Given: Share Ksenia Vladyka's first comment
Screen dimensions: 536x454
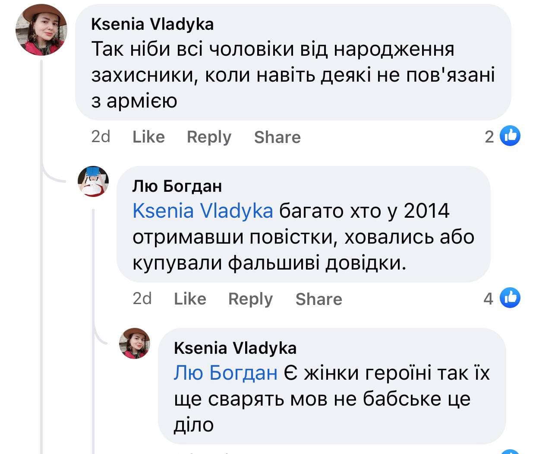Looking at the screenshot, I should (277, 137).
